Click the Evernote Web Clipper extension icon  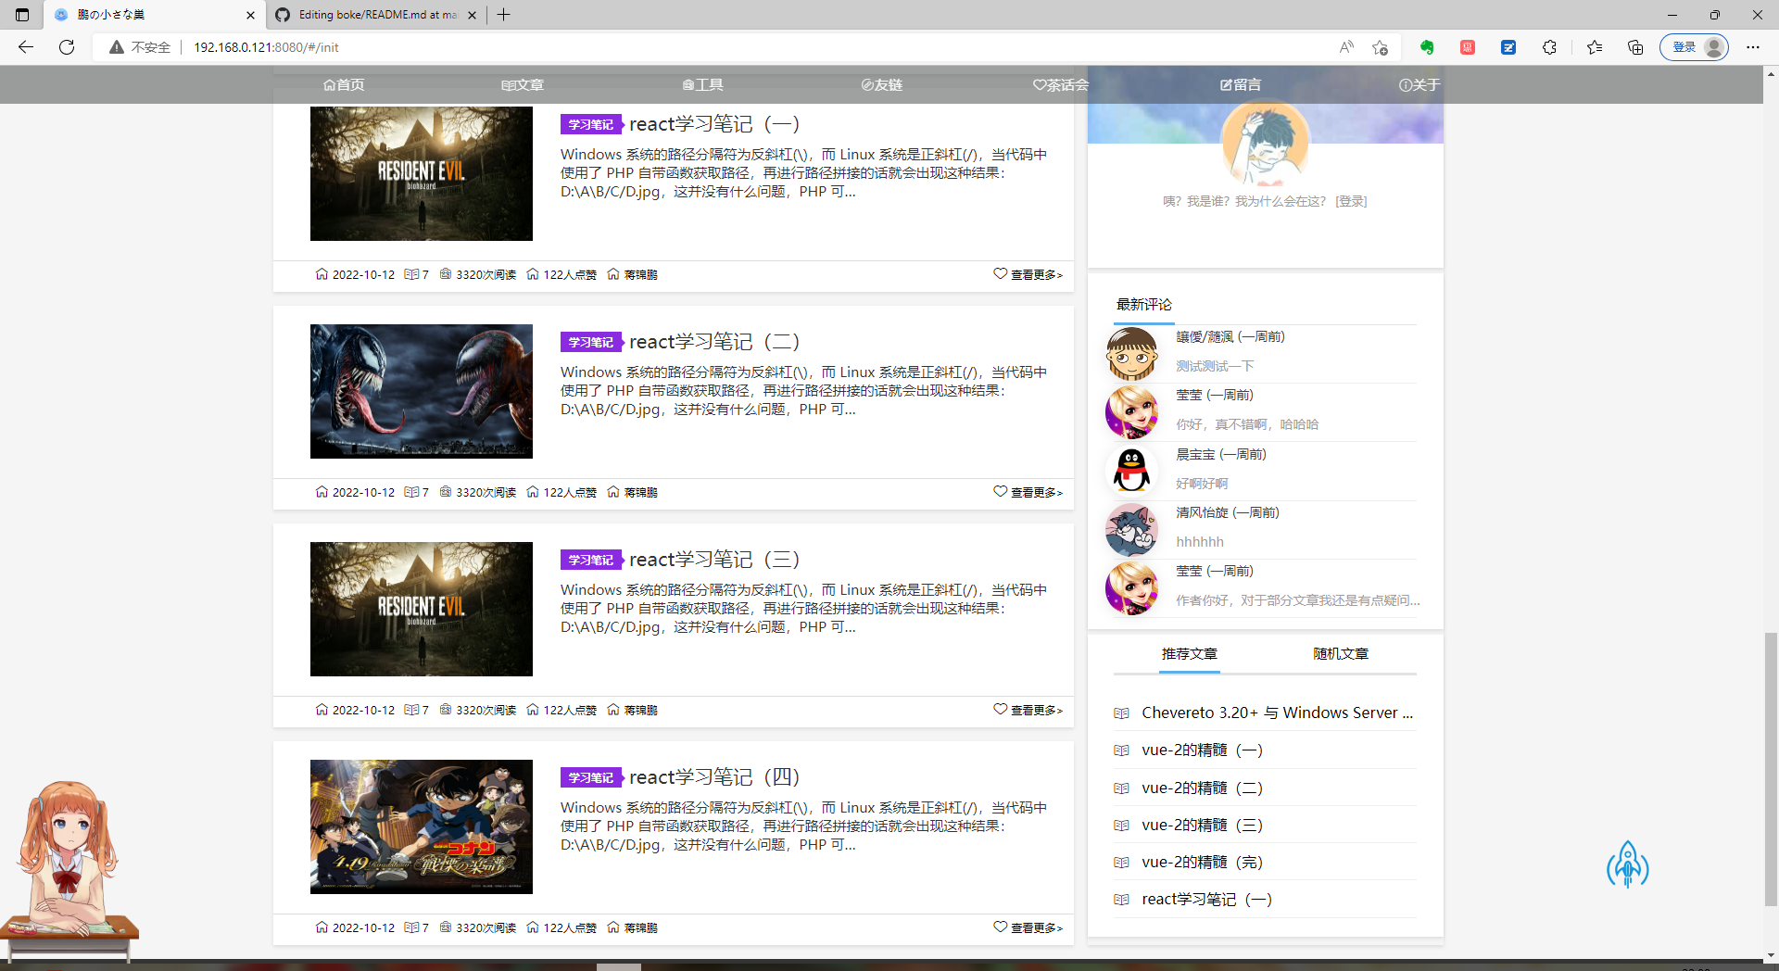pyautogui.click(x=1427, y=46)
